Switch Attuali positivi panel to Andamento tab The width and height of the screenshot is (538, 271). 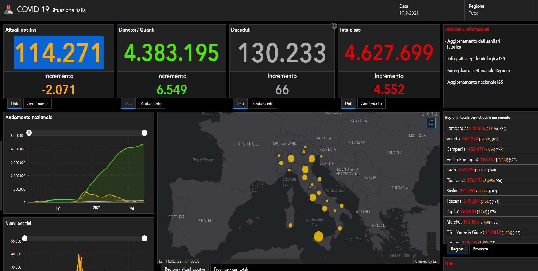point(37,104)
